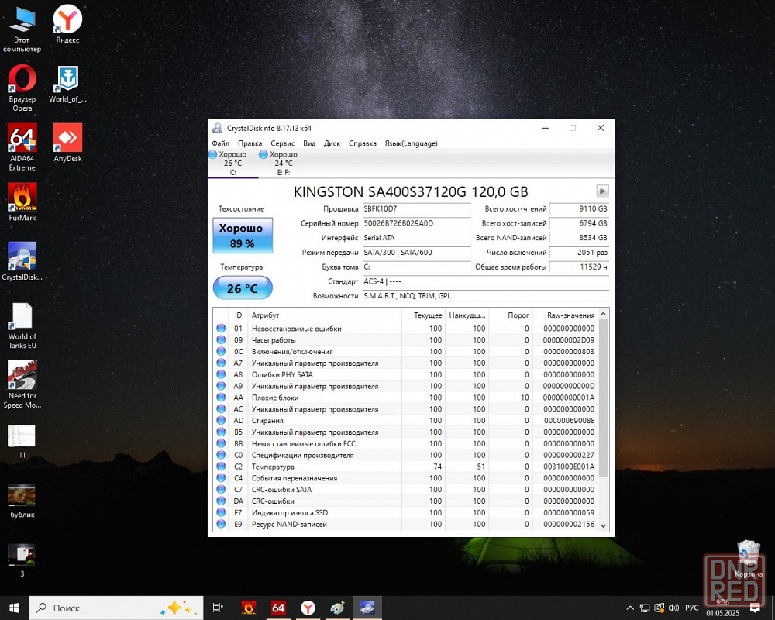Screen dimensions: 775x620
Task: Click status icon of C7 CRC-ошибки SATA
Action: point(221,490)
